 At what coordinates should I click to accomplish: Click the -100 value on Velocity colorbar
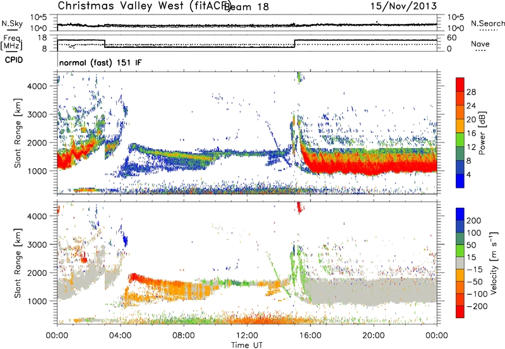point(477,294)
